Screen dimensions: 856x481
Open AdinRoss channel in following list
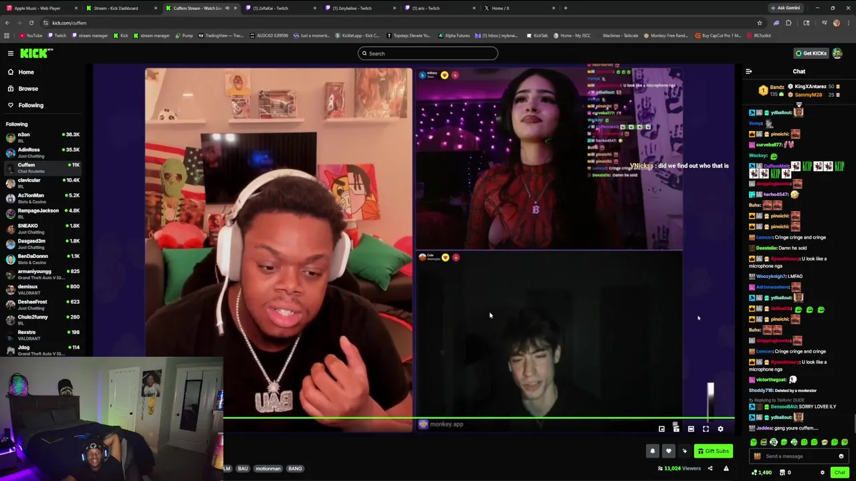point(43,152)
